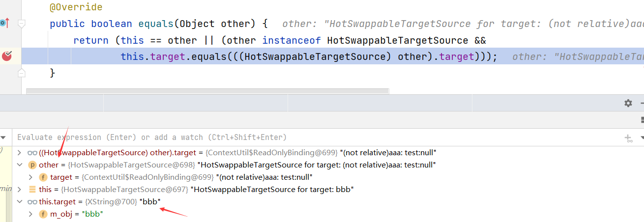Toggle the fold marker at equals method
Image resolution: width=644 pixels, height=222 pixels.
22,23
